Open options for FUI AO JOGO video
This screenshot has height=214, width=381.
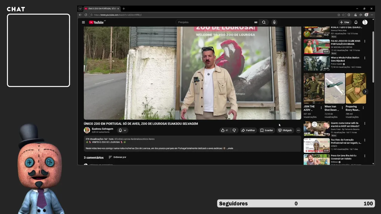365,41
